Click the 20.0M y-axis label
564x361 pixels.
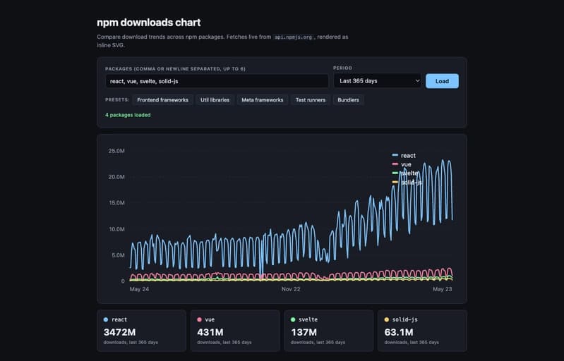[x=116, y=177]
